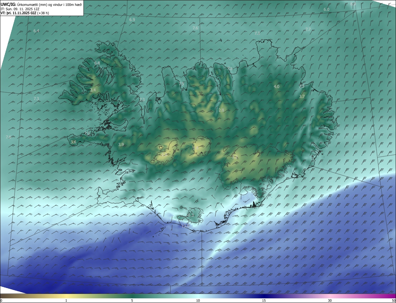Viewport: 396px width, 303px height.
Task: Select the "IT: Sun. 09. 11. 2025 12Z" line
Action: pos(20,9)
